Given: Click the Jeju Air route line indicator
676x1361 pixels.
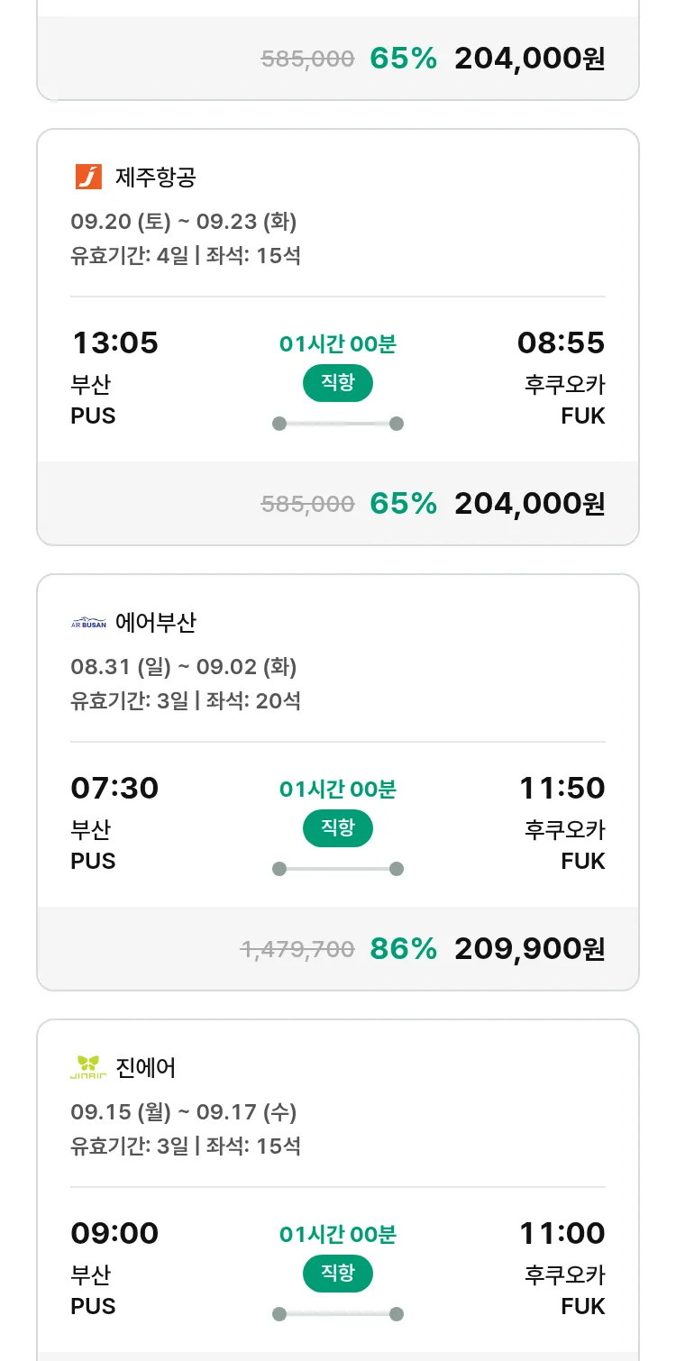Looking at the screenshot, I should click(x=338, y=424).
